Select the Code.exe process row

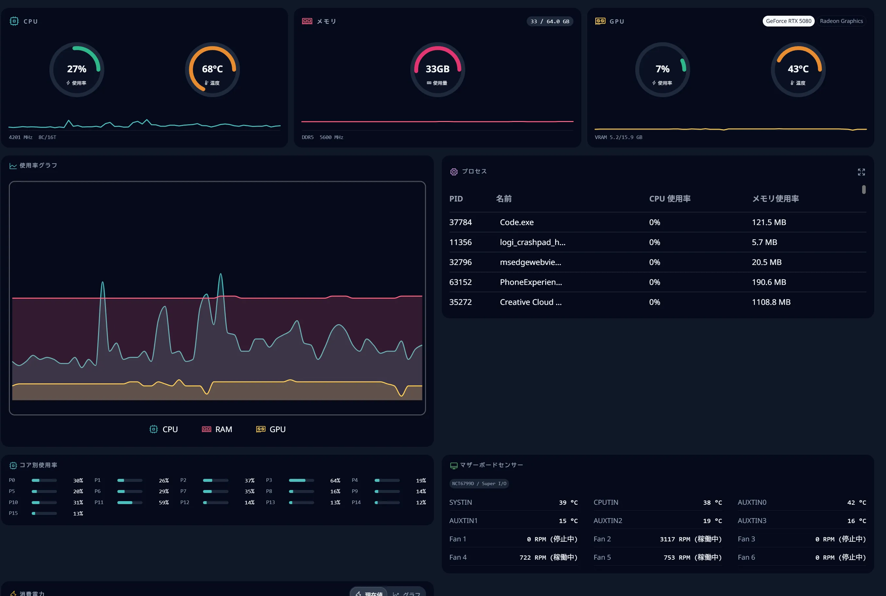click(657, 222)
